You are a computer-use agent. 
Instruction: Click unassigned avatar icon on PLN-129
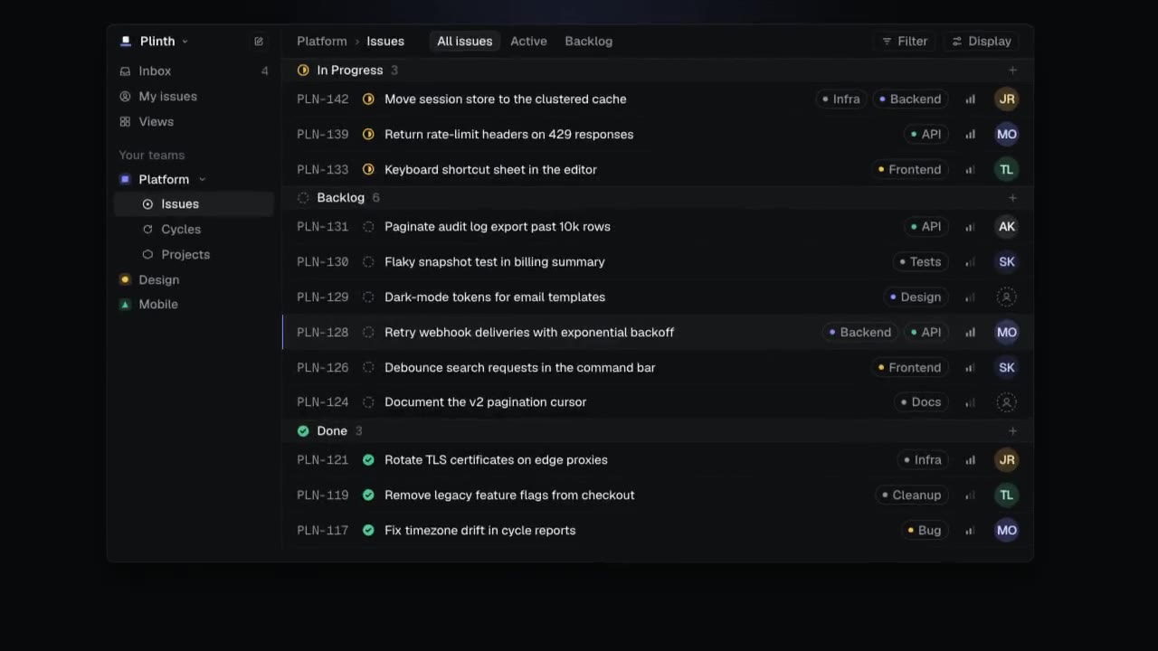1006,297
